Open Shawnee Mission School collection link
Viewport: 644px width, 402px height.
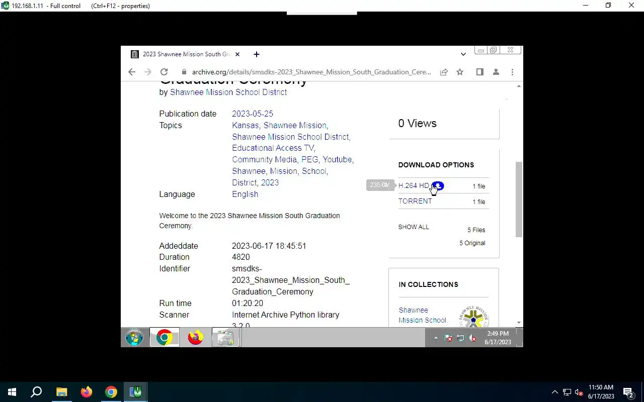tap(422, 315)
